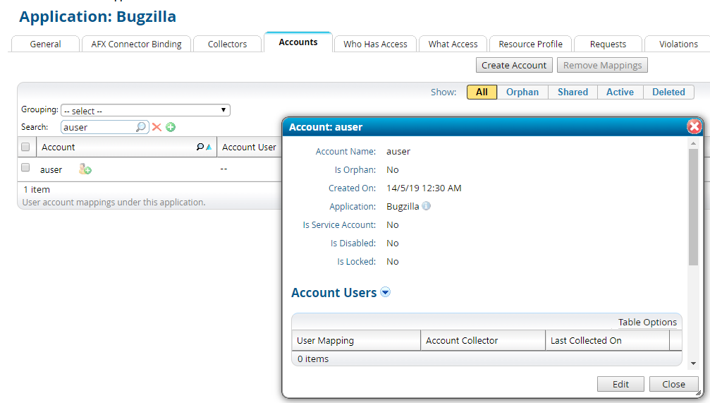Click the sort arrow in the Account column header

209,148
